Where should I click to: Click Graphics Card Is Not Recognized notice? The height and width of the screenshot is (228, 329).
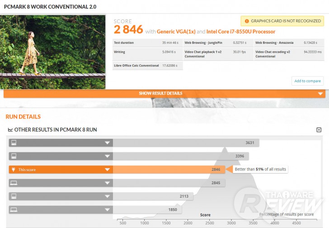click(x=282, y=21)
